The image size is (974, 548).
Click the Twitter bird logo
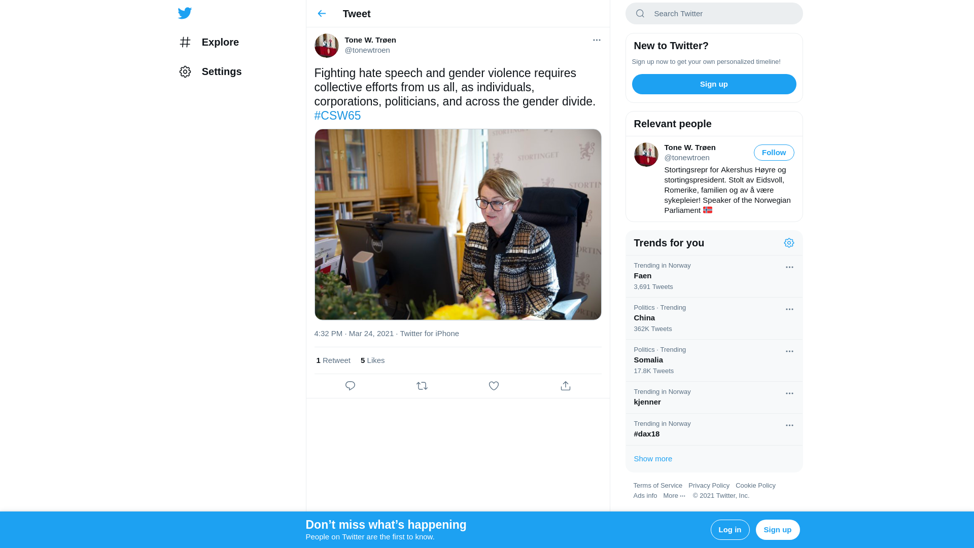point(185,13)
